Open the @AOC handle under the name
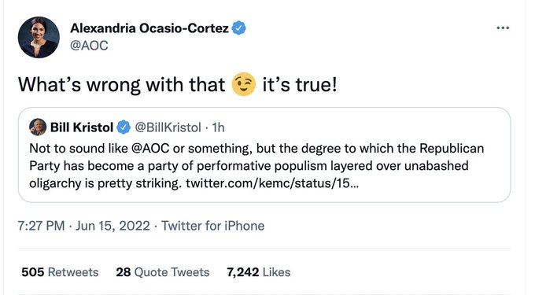The width and height of the screenshot is (535, 295). coord(89,46)
